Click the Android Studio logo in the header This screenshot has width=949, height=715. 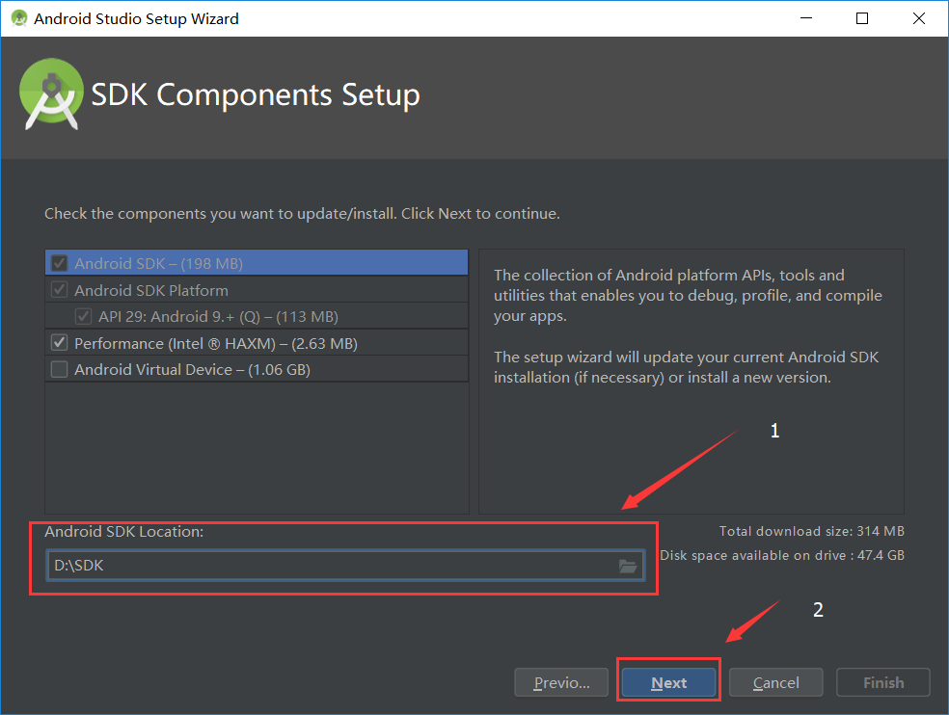pyautogui.click(x=51, y=93)
